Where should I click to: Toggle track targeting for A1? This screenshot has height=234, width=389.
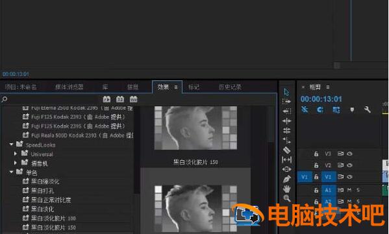tap(328, 190)
